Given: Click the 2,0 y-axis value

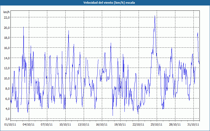Looking at the screenshot, I should 8,119.
